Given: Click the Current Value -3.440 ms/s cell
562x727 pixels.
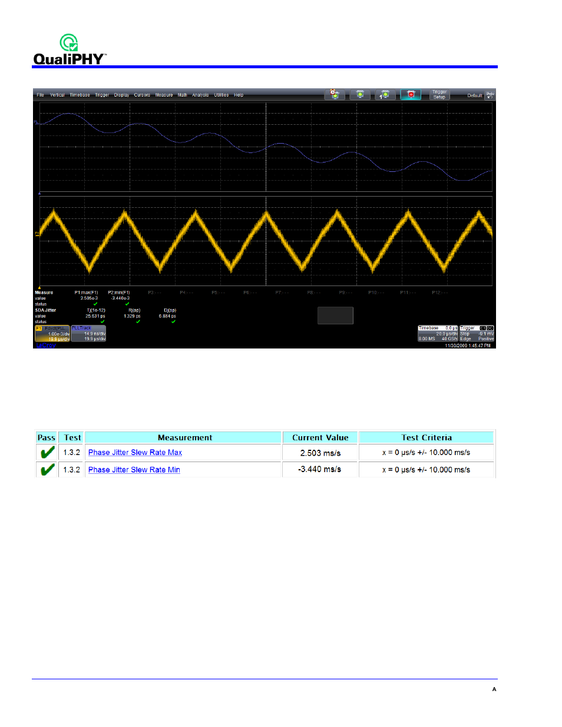Looking at the screenshot, I should [x=320, y=469].
